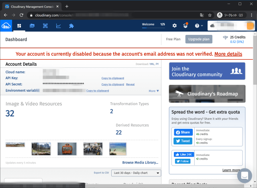Expand More account details
This screenshot has height=188, width=257.
pyautogui.click(x=154, y=91)
